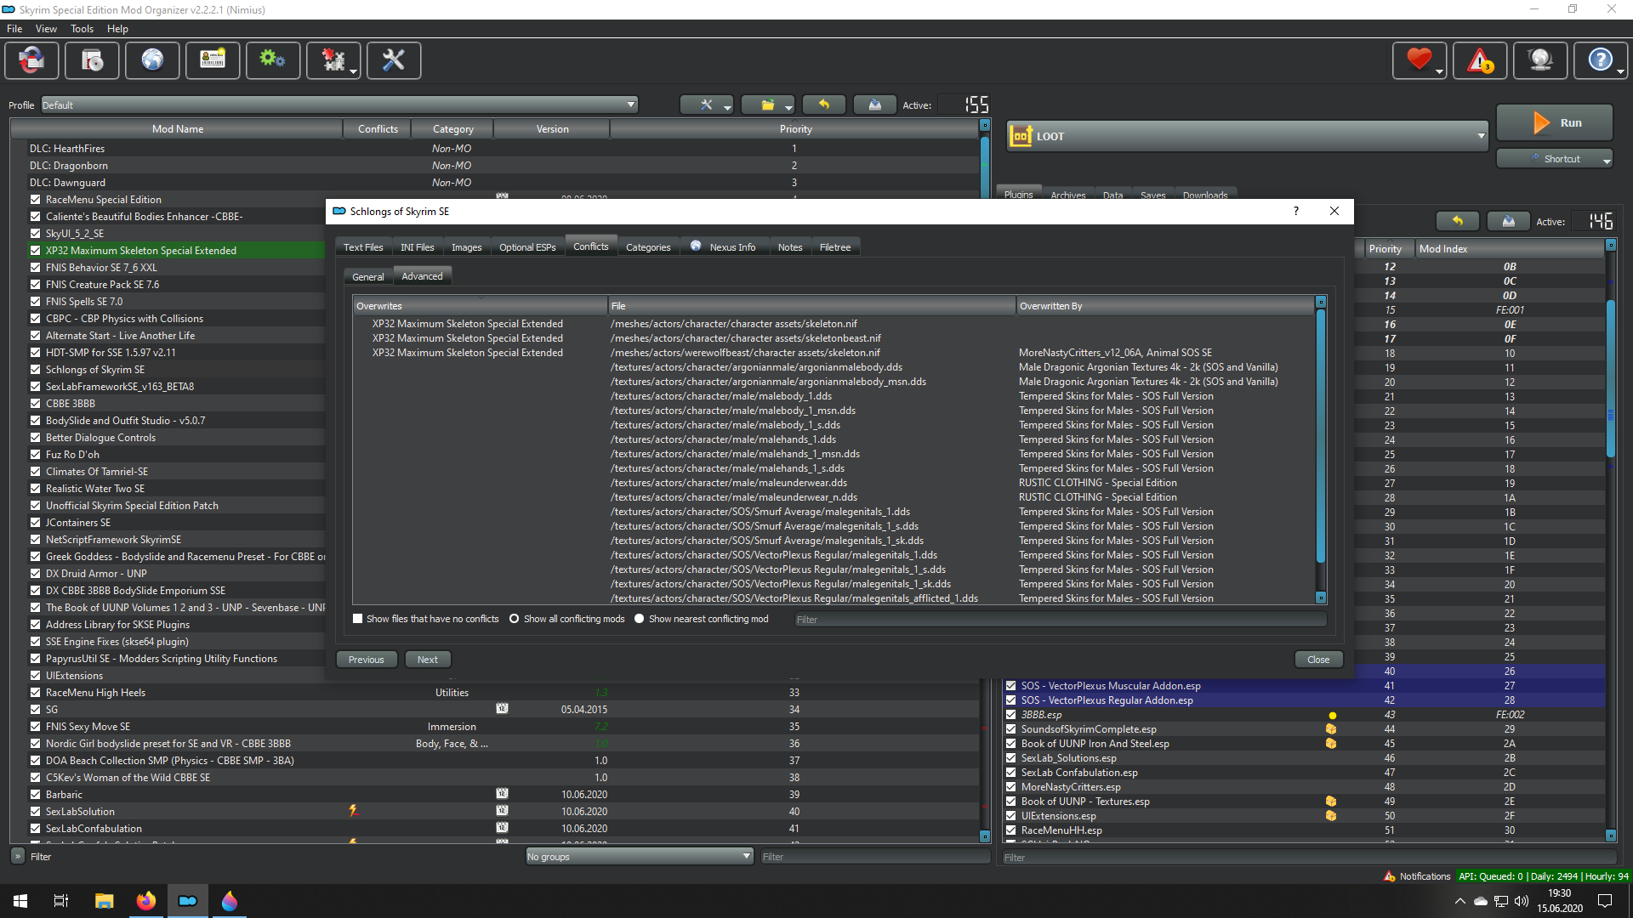The height and width of the screenshot is (918, 1633).
Task: Click the conflicts Filter input field
Action: pos(1060,620)
